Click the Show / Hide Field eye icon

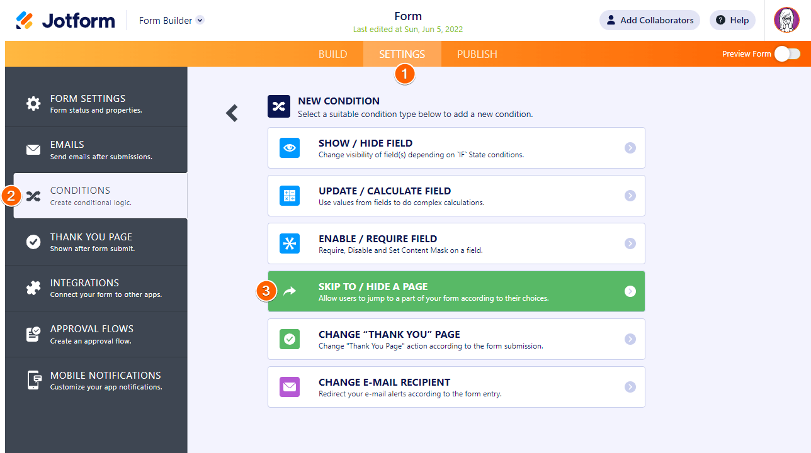(290, 148)
